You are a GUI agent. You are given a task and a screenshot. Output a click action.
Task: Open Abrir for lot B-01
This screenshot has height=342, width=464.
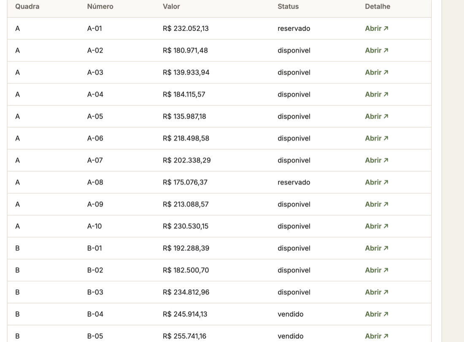tap(376, 248)
